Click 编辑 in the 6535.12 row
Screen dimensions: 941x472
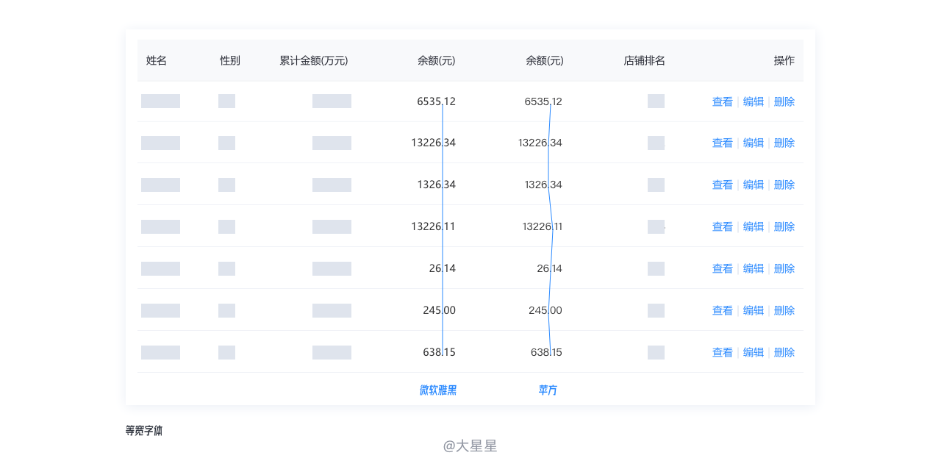[754, 101]
